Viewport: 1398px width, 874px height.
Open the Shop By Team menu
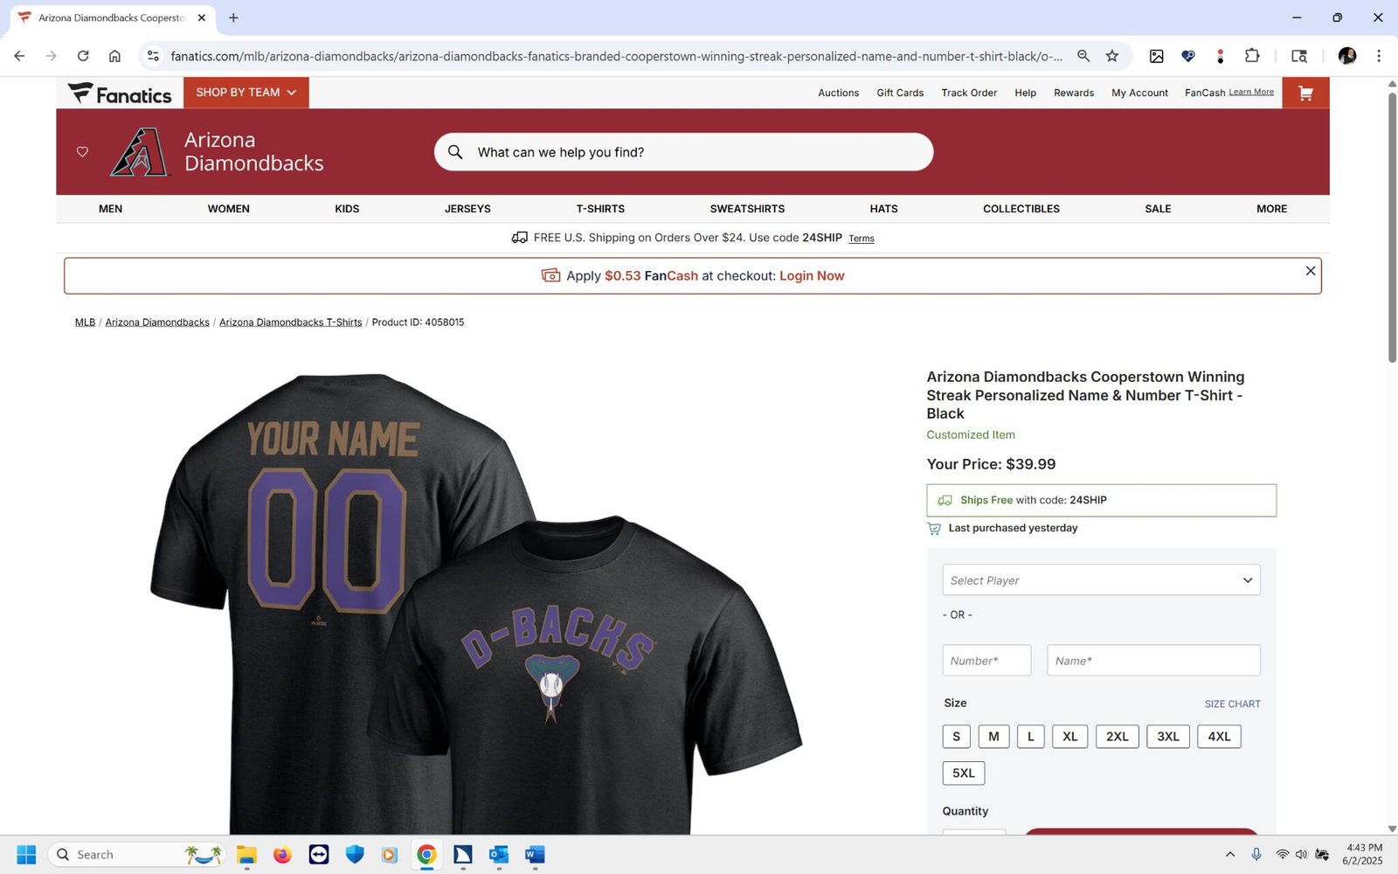point(246,93)
